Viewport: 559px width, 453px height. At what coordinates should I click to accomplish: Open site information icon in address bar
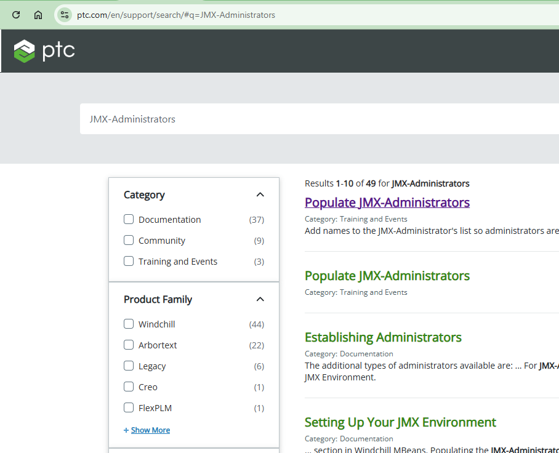tap(65, 15)
